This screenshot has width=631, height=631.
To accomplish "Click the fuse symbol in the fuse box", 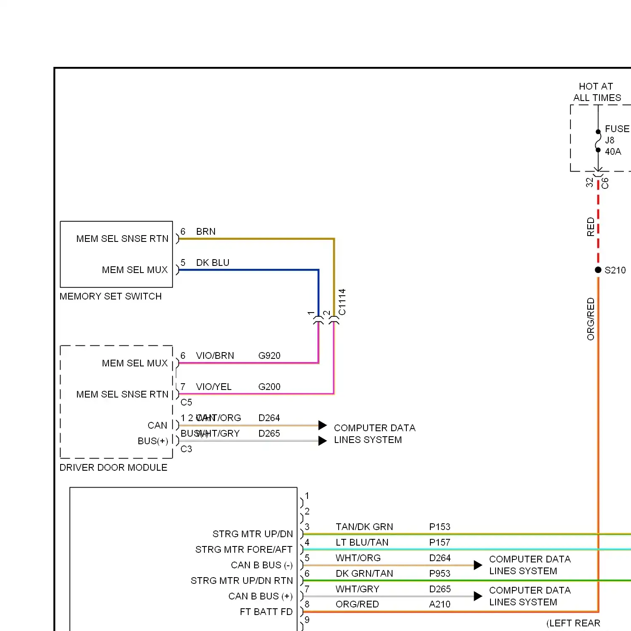I will [x=598, y=141].
